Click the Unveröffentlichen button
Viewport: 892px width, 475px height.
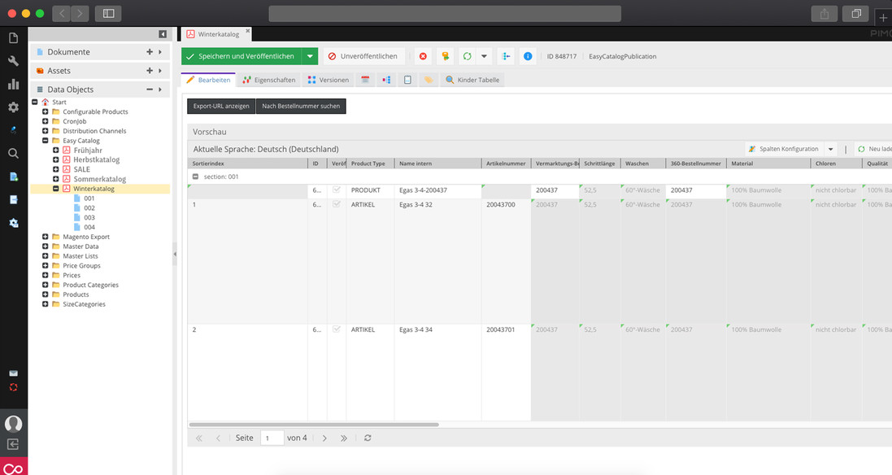coord(363,56)
